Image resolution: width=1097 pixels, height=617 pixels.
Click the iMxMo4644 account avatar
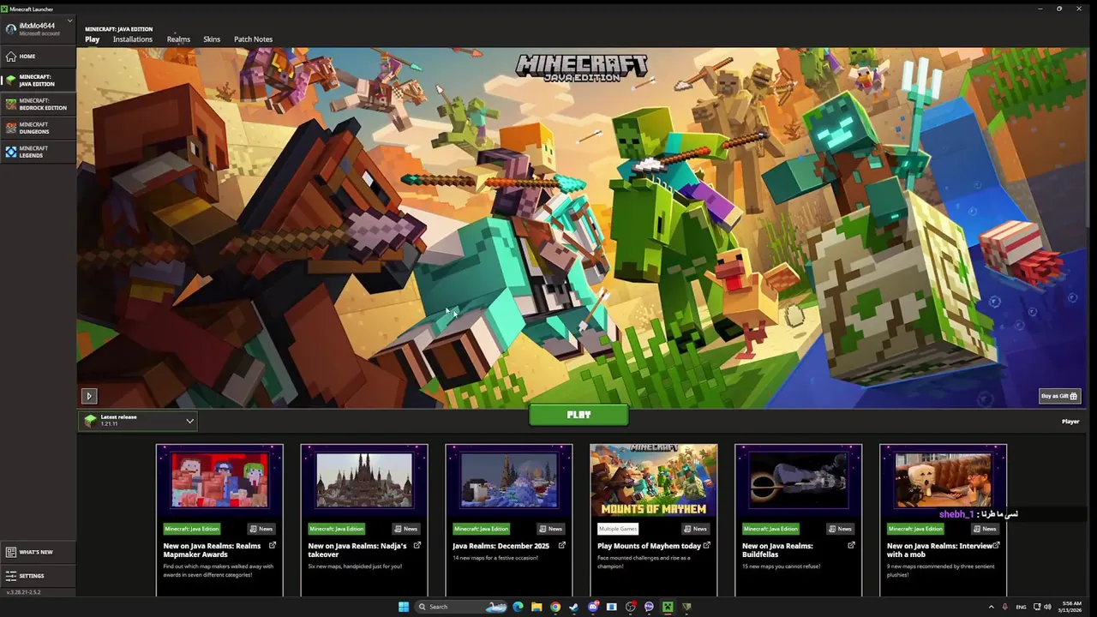[10, 29]
